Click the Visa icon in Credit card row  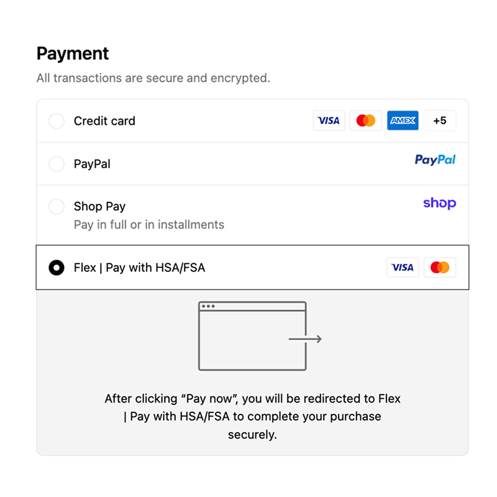click(329, 121)
